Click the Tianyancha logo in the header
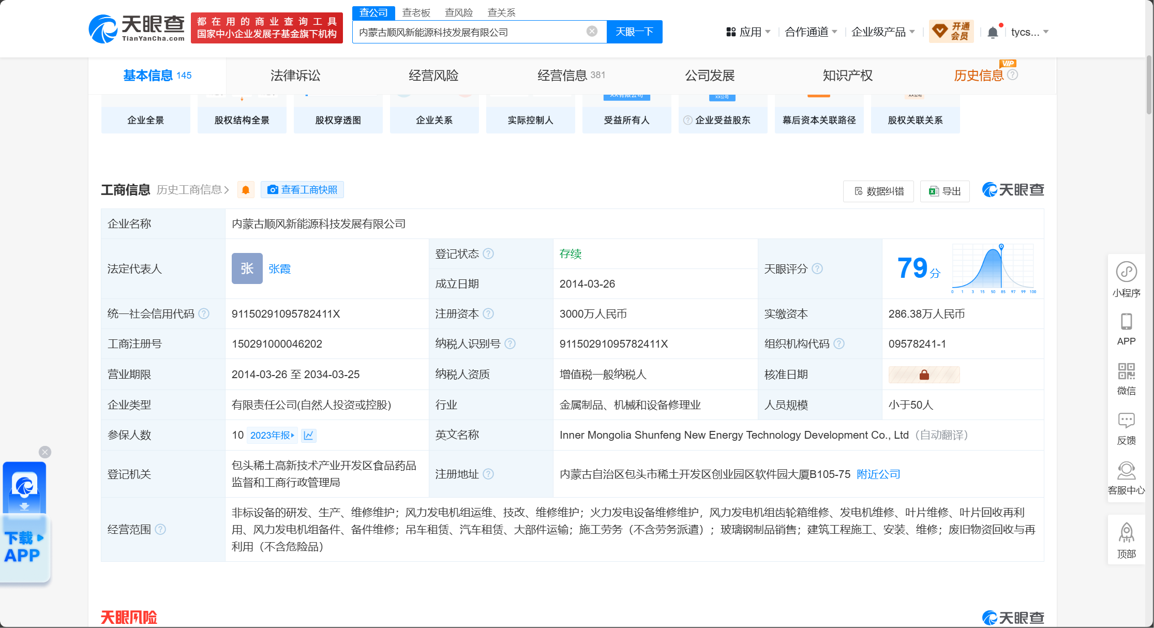 [x=137, y=29]
